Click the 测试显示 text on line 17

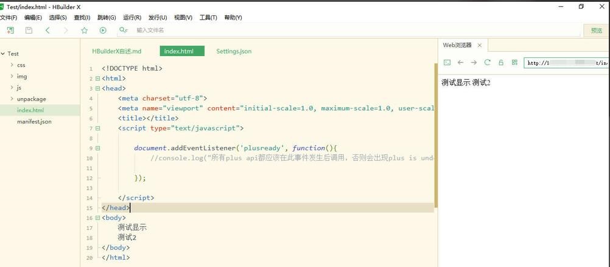click(132, 227)
